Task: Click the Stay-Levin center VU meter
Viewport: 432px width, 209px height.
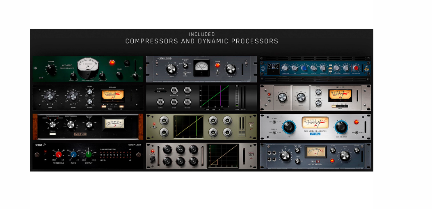Action: [x=202, y=68]
